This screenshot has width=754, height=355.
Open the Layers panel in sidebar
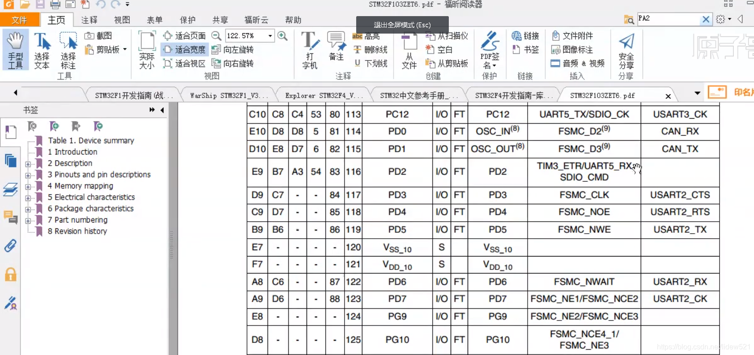click(x=11, y=190)
